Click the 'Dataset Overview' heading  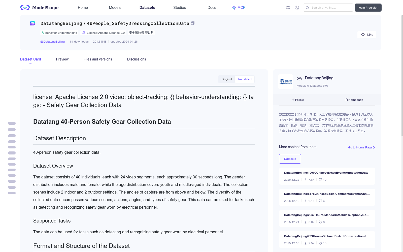pyautogui.click(x=53, y=166)
